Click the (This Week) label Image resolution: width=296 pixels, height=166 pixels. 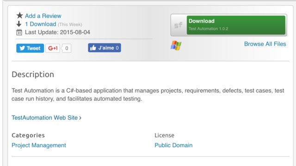pyautogui.click(x=70, y=24)
